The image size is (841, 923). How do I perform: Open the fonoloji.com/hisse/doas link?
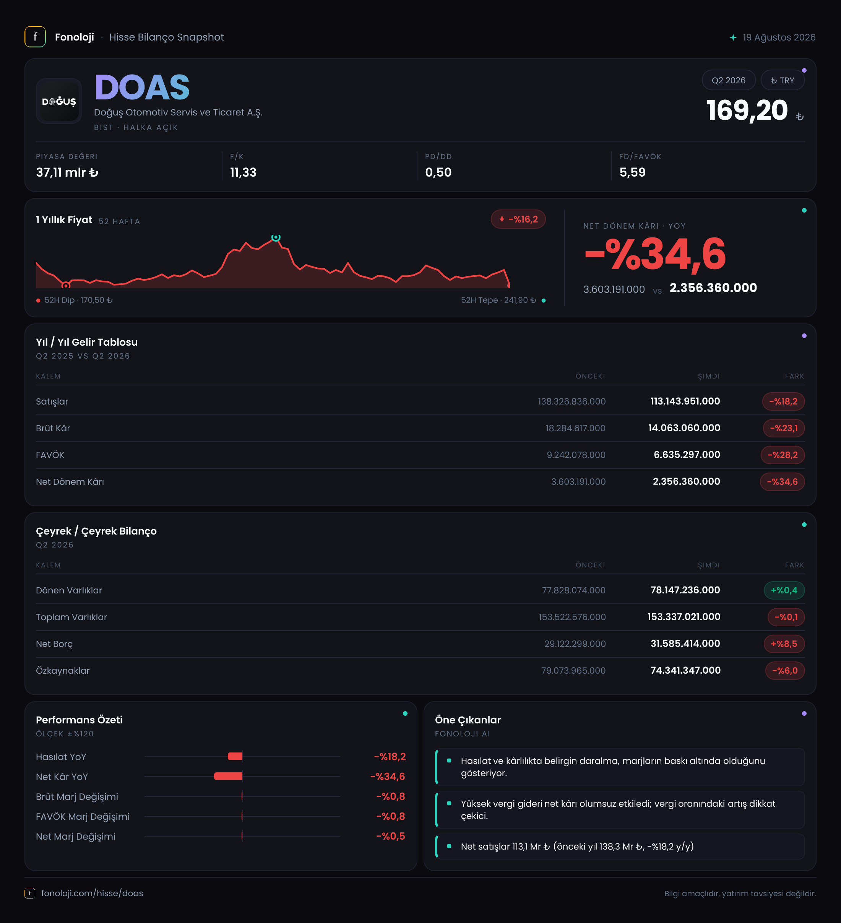(92, 893)
